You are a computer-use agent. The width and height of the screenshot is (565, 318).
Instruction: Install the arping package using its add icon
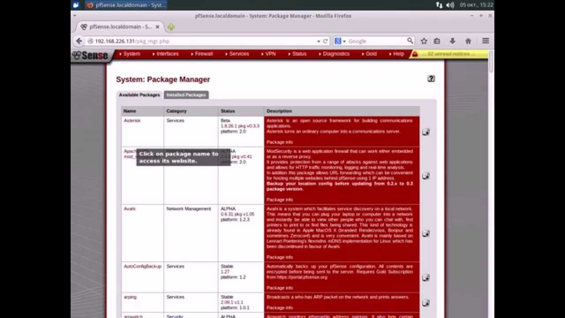point(426,303)
